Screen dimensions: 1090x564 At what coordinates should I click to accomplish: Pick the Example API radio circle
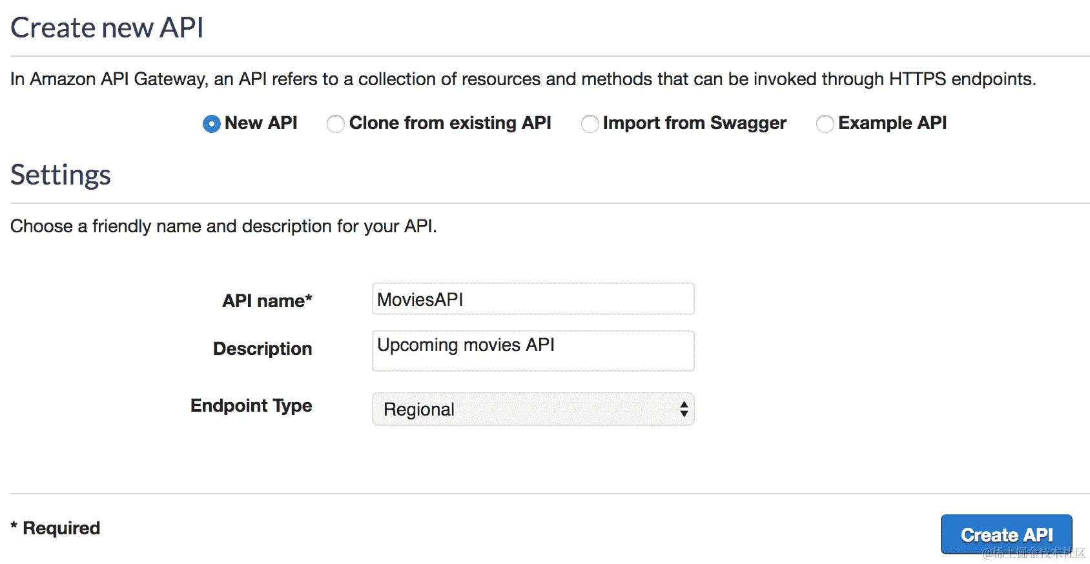tap(825, 124)
